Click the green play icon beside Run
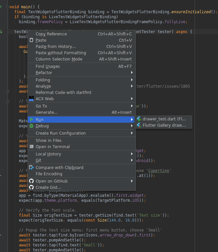 click(32, 119)
